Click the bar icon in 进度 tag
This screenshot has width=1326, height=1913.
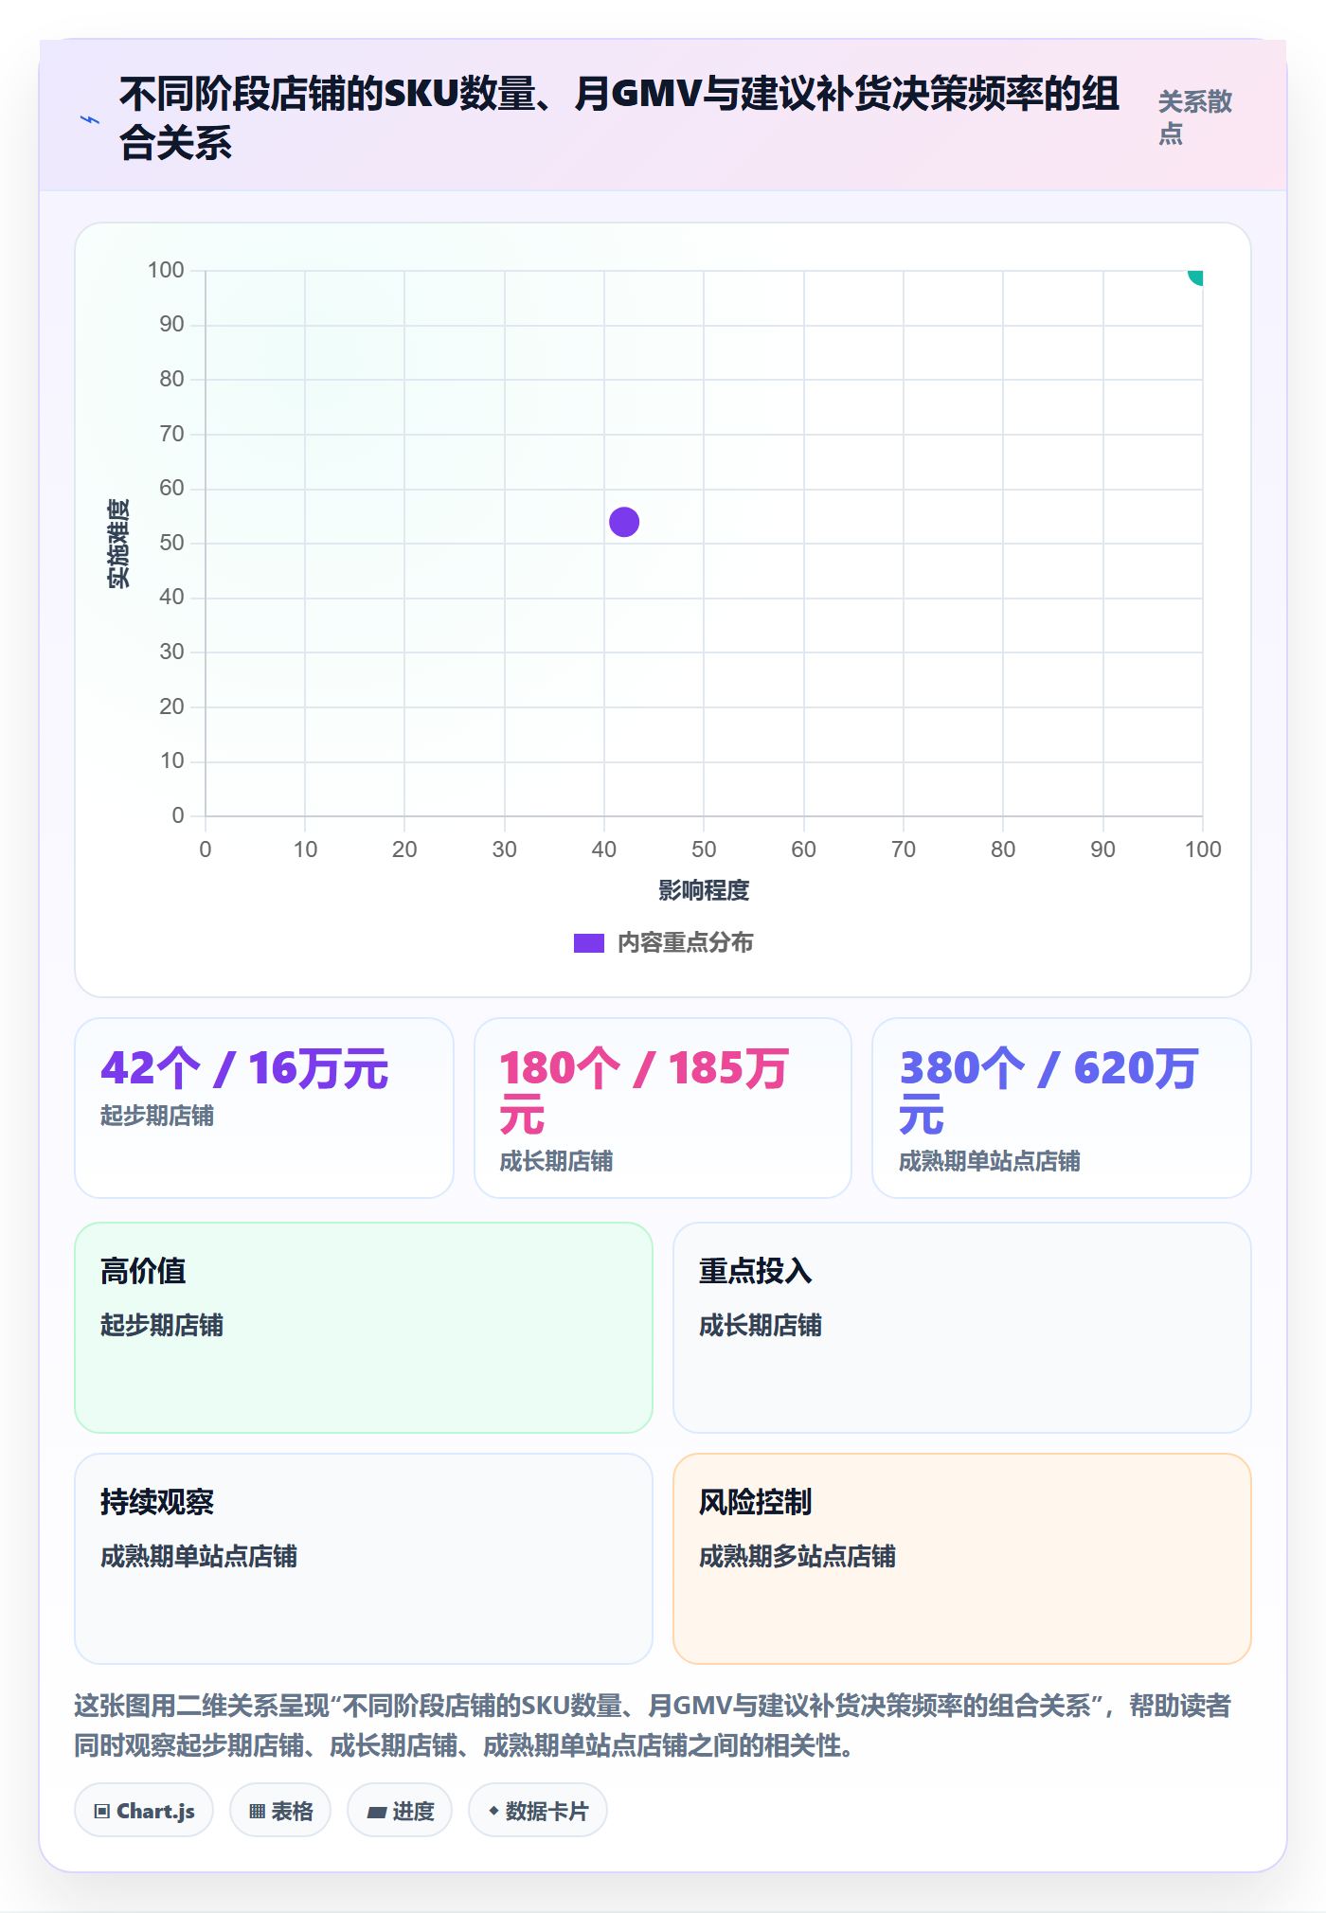377,1812
